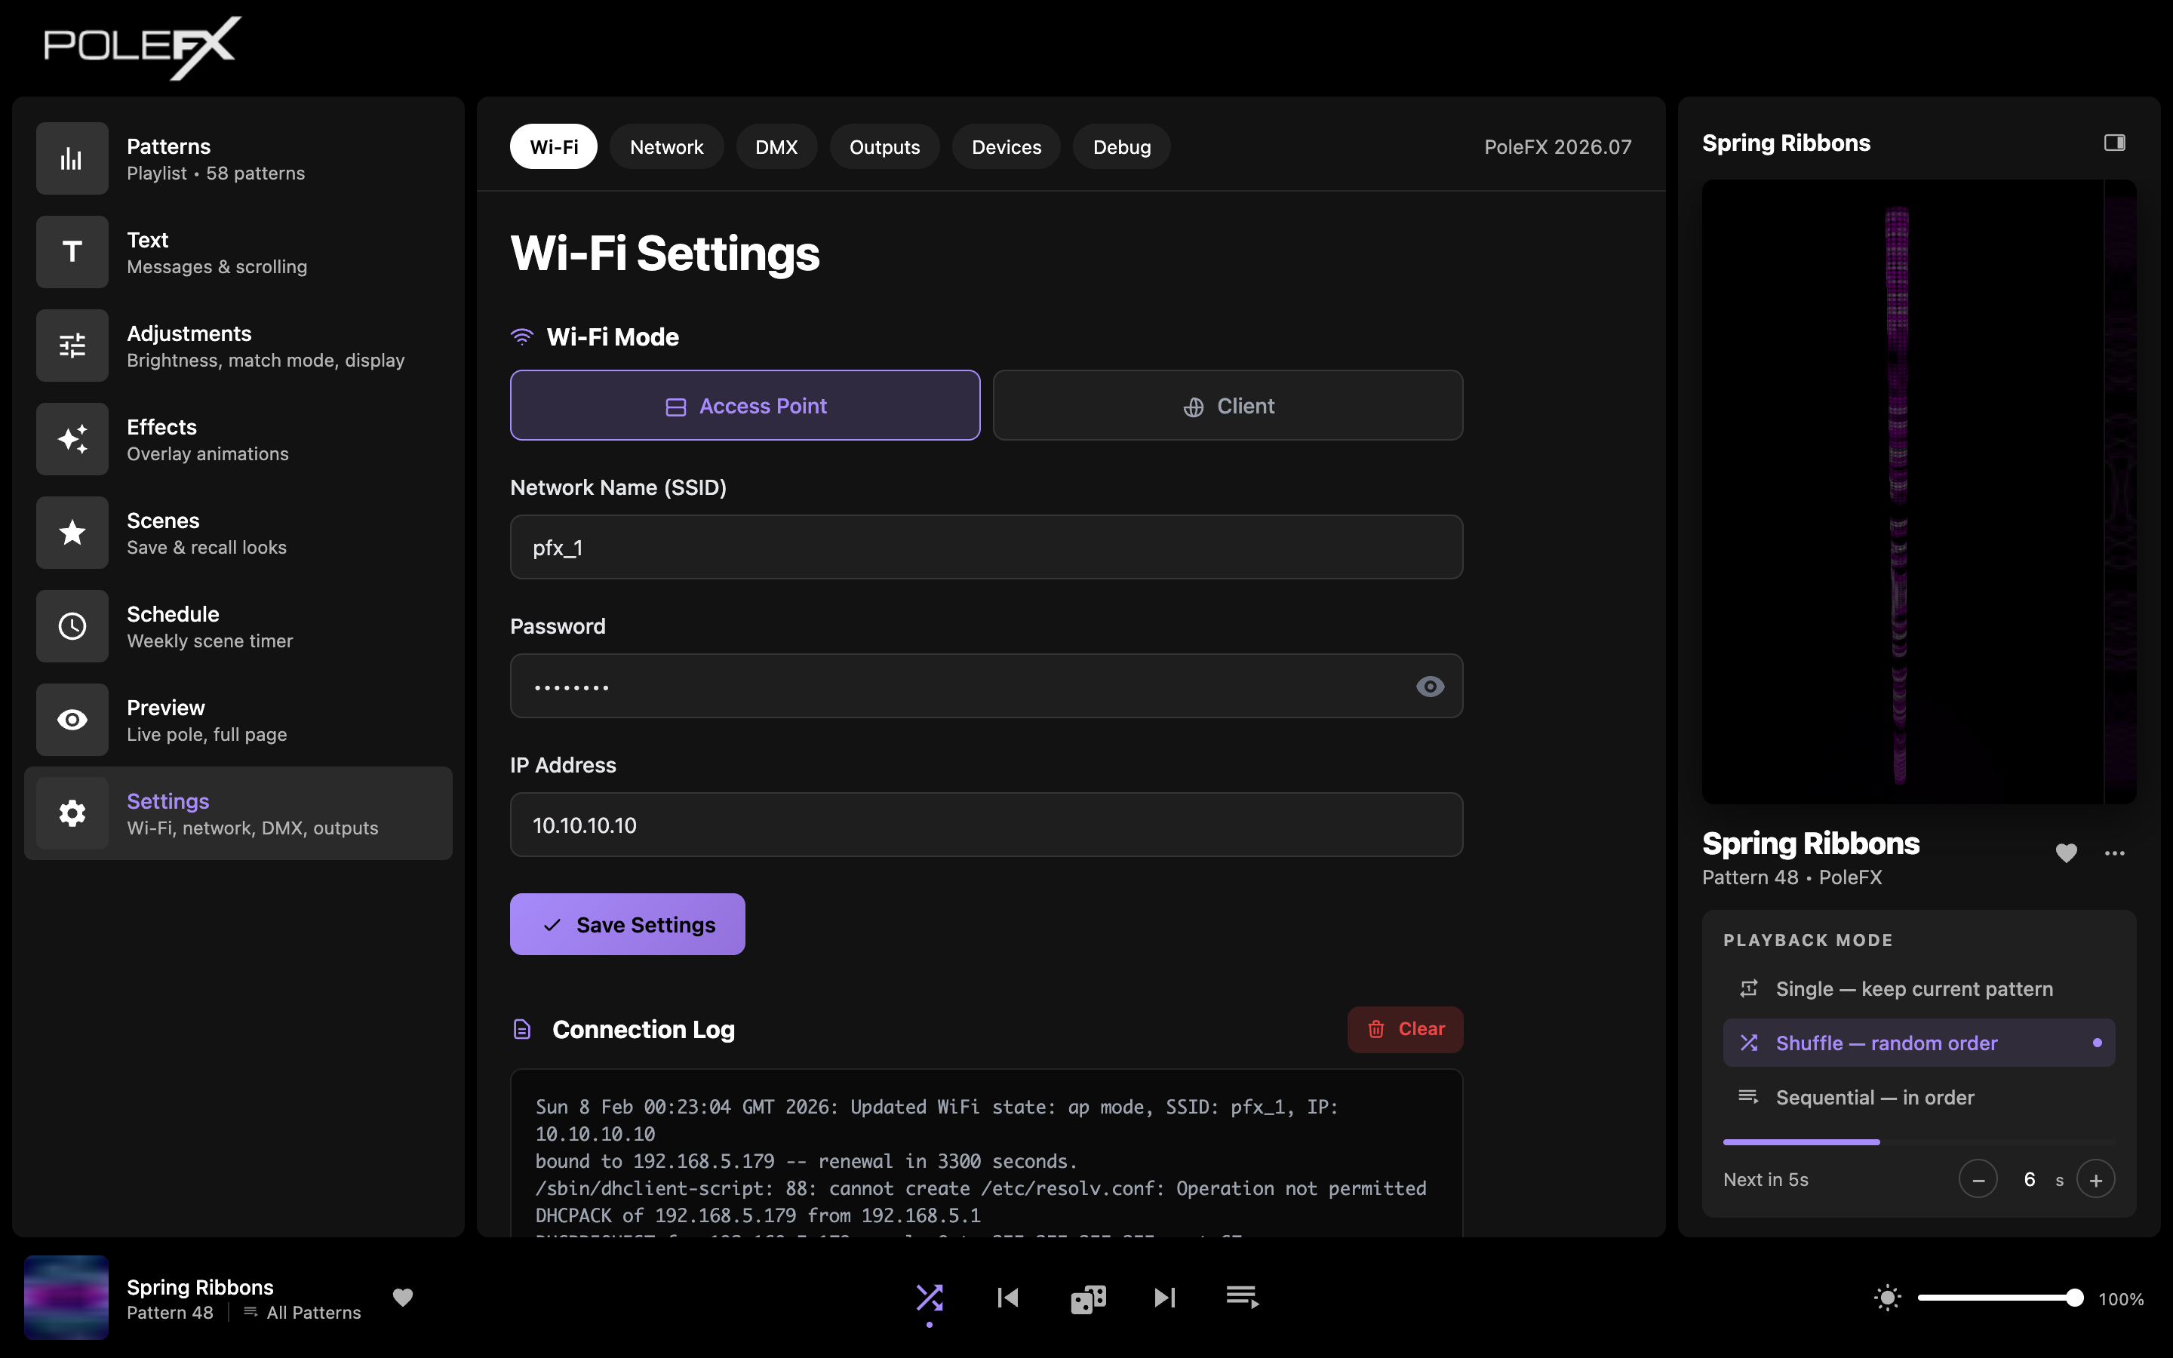Choose Single keep current pattern mode

[1918, 989]
